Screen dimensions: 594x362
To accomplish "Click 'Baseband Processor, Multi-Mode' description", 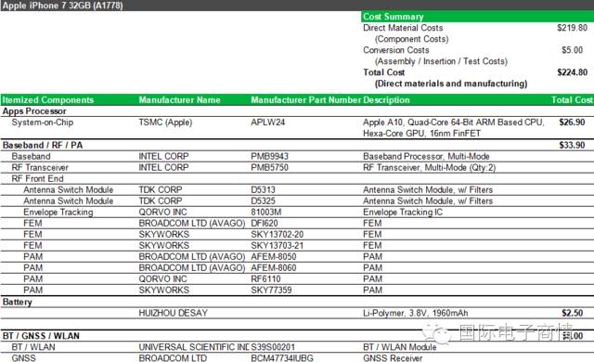I will click(426, 156).
